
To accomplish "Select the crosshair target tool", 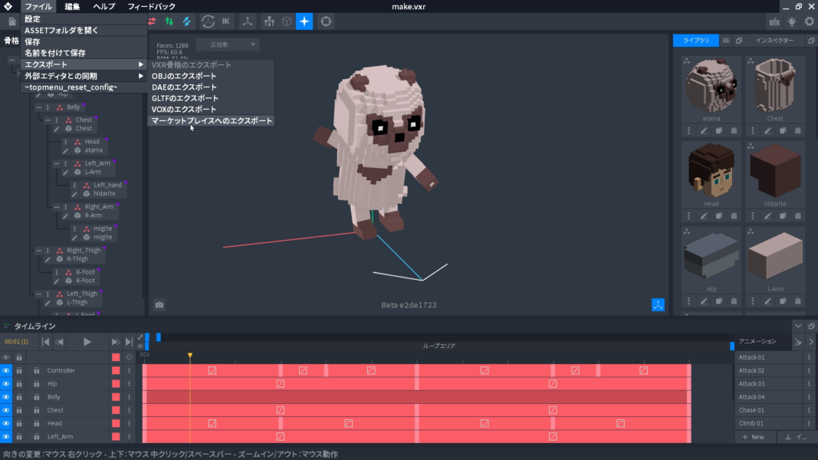I will coord(326,21).
